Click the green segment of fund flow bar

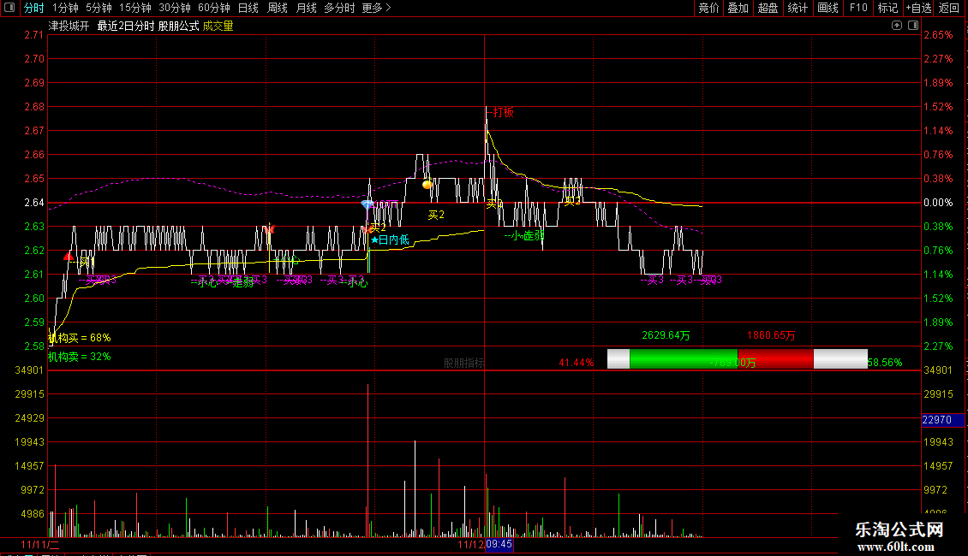click(684, 358)
